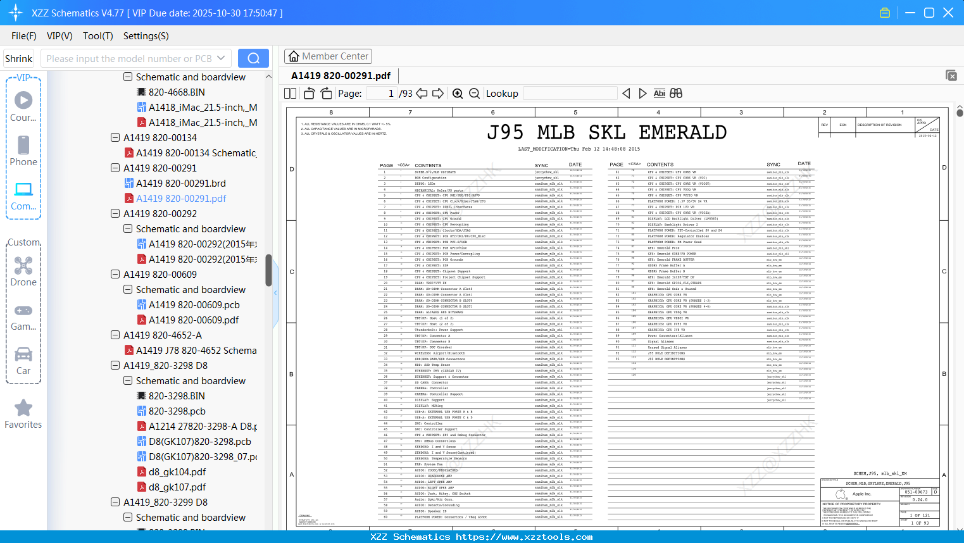
Task: Click the blue magnifier search button
Action: click(x=253, y=58)
